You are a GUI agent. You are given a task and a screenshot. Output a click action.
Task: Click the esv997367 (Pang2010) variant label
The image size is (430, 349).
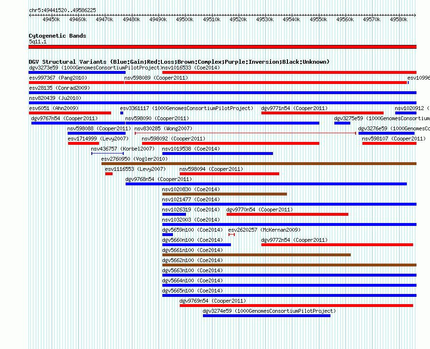pos(58,78)
